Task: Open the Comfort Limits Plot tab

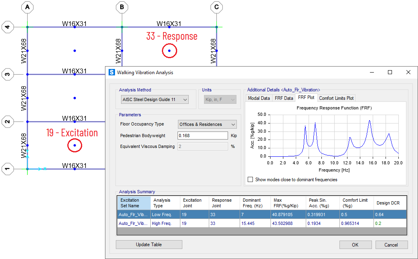Action: click(x=336, y=98)
